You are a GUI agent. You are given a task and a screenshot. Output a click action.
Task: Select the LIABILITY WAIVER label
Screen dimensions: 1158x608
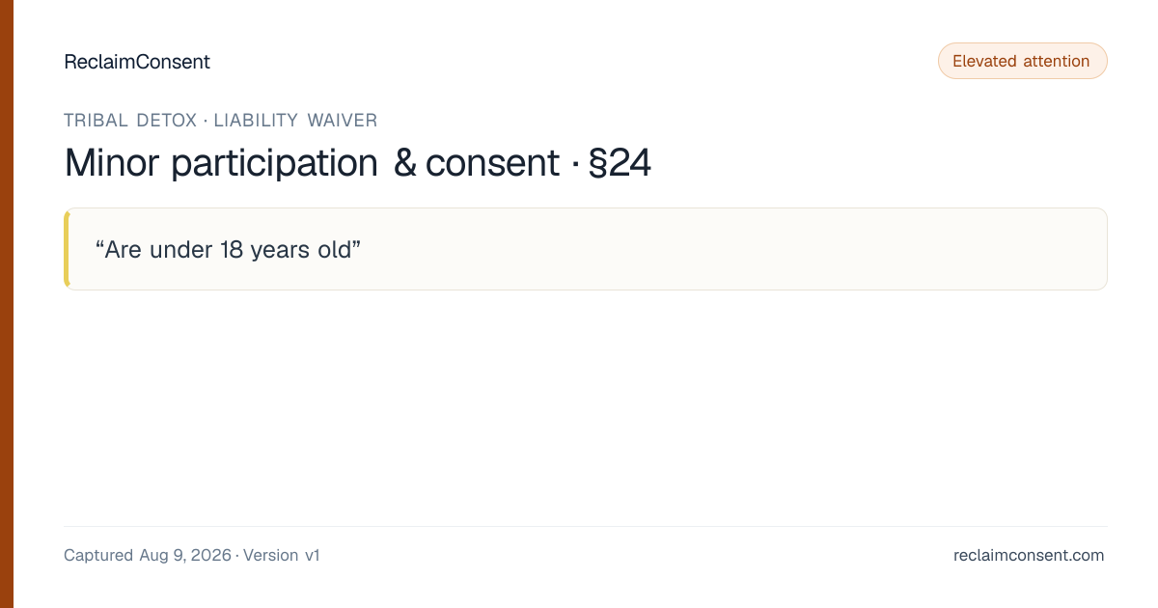pos(295,121)
